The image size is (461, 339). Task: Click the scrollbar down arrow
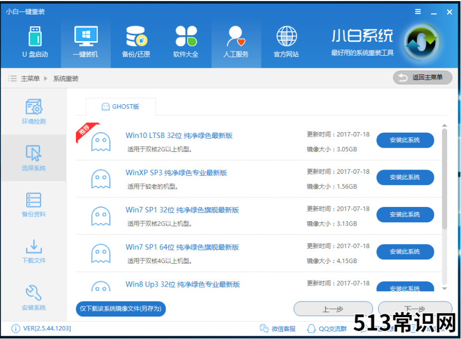coord(444,289)
